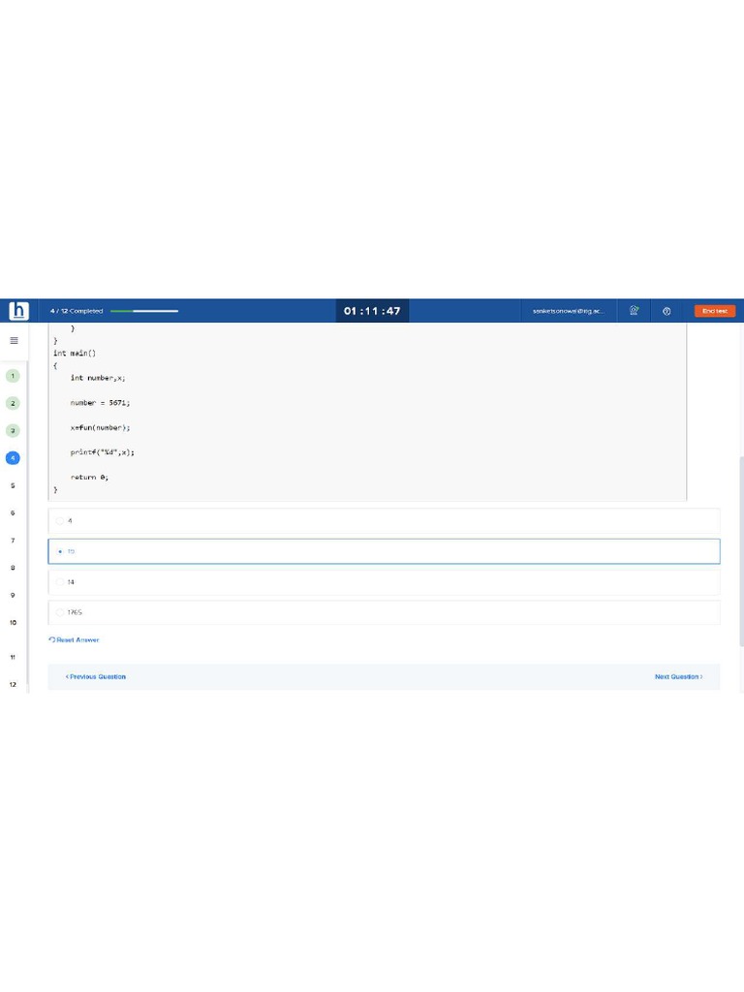Screen dimensions: 744x992
Task: Open the hamburger menu in the sidebar
Action: coord(14,340)
